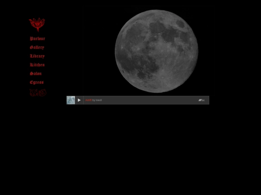Go to the Kitchen section
261x195 pixels.
click(37, 65)
